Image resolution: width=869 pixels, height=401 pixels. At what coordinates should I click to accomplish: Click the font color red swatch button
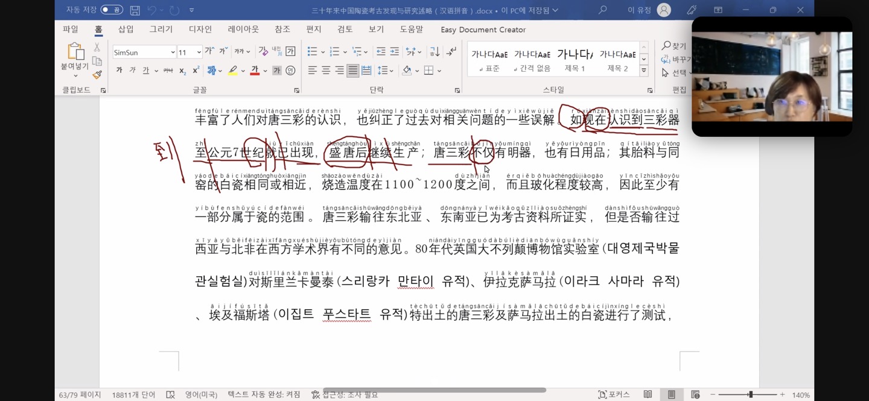tap(255, 71)
